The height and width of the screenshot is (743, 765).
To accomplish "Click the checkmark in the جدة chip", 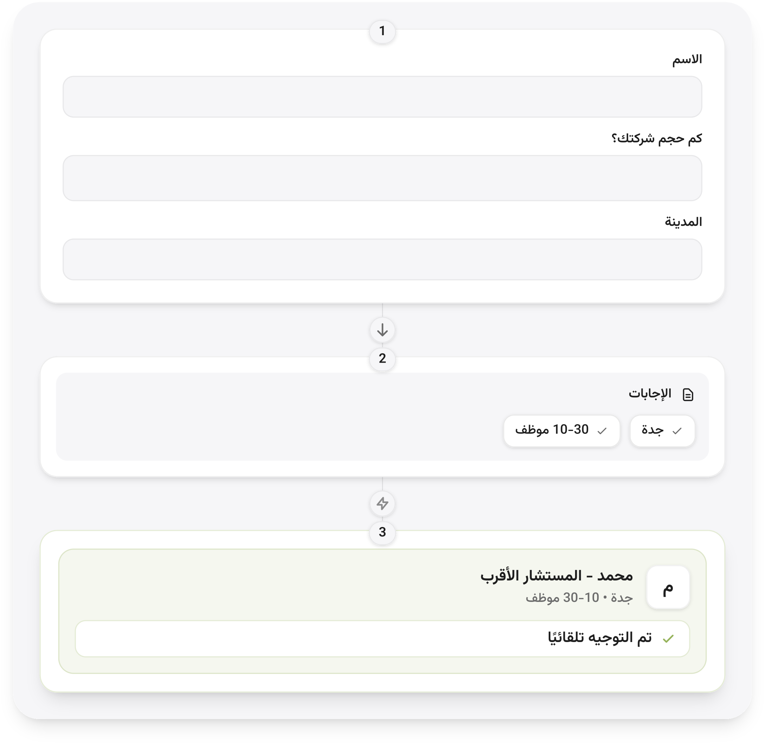I will [677, 431].
